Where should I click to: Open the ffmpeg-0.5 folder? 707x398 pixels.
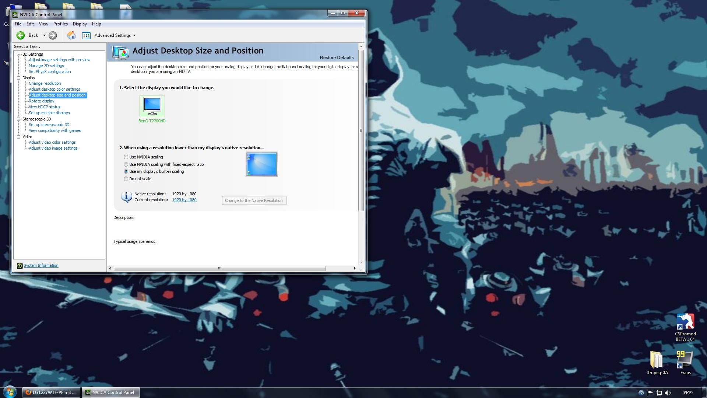pyautogui.click(x=657, y=363)
